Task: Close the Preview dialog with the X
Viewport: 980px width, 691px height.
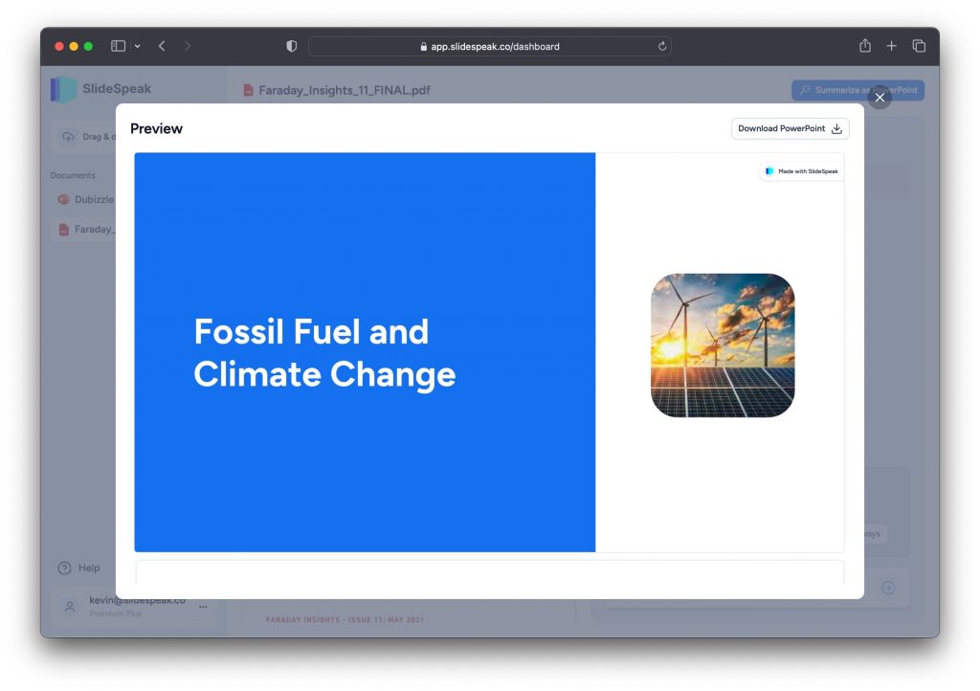Action: pyautogui.click(x=880, y=98)
